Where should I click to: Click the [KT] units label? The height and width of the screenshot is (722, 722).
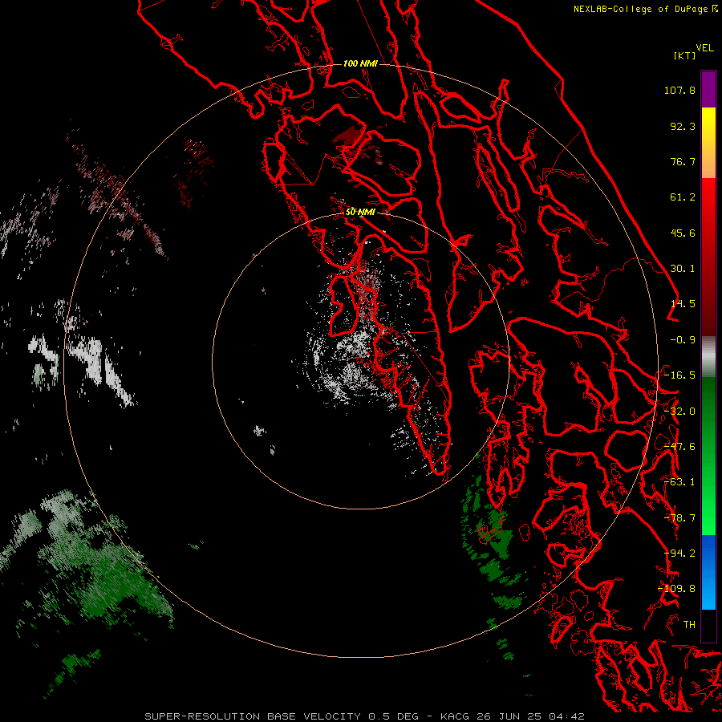(684, 55)
